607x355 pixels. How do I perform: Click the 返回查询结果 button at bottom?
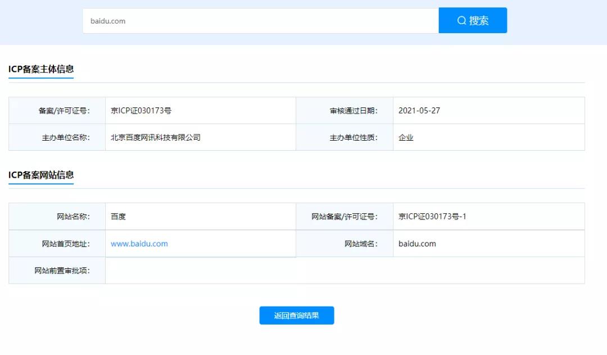point(296,315)
